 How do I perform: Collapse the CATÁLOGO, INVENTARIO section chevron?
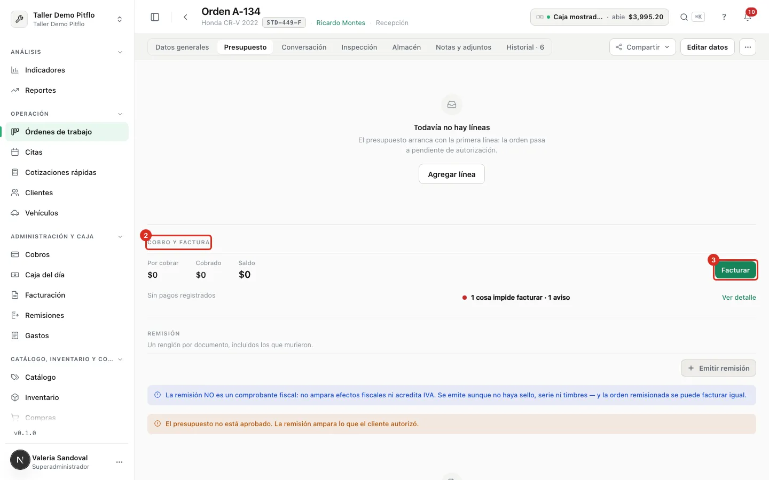pos(120,359)
